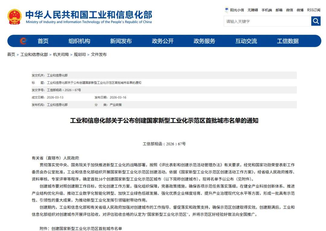Click the 分类 产业政策 value
This screenshot has width=326, height=231.
(116, 105)
